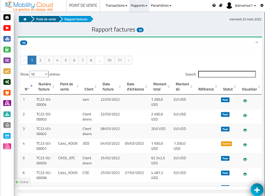Open the bienvenue1 user dropdown
The height and width of the screenshot is (196, 265).
coord(245,6)
